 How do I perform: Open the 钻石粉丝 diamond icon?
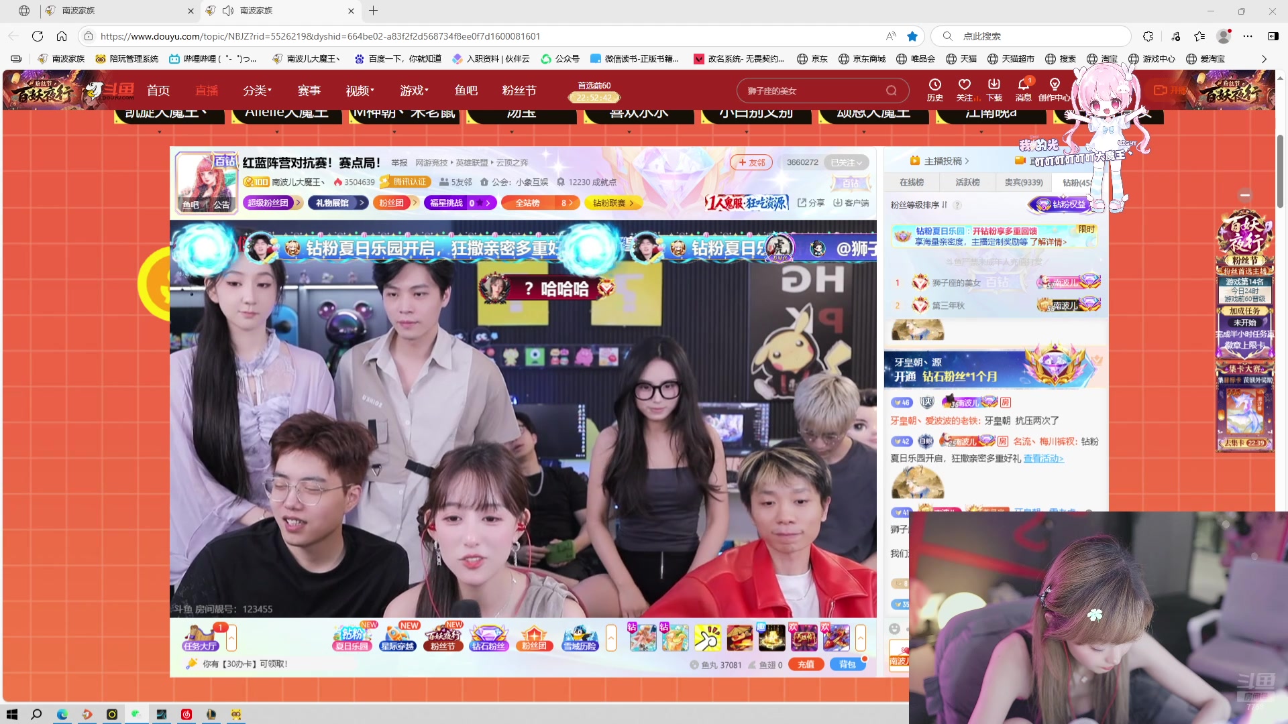[488, 638]
